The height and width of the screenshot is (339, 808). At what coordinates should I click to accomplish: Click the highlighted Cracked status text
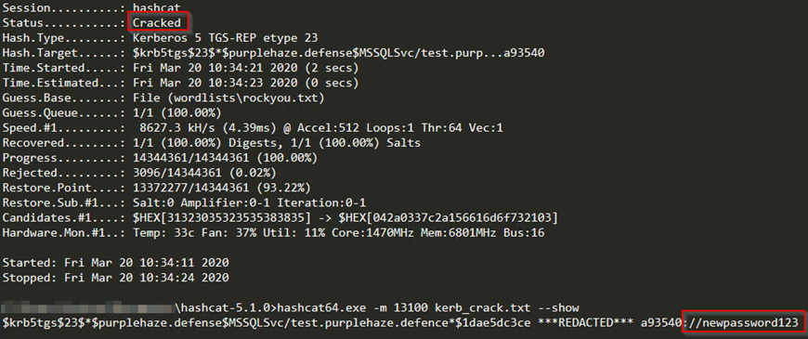(x=157, y=22)
